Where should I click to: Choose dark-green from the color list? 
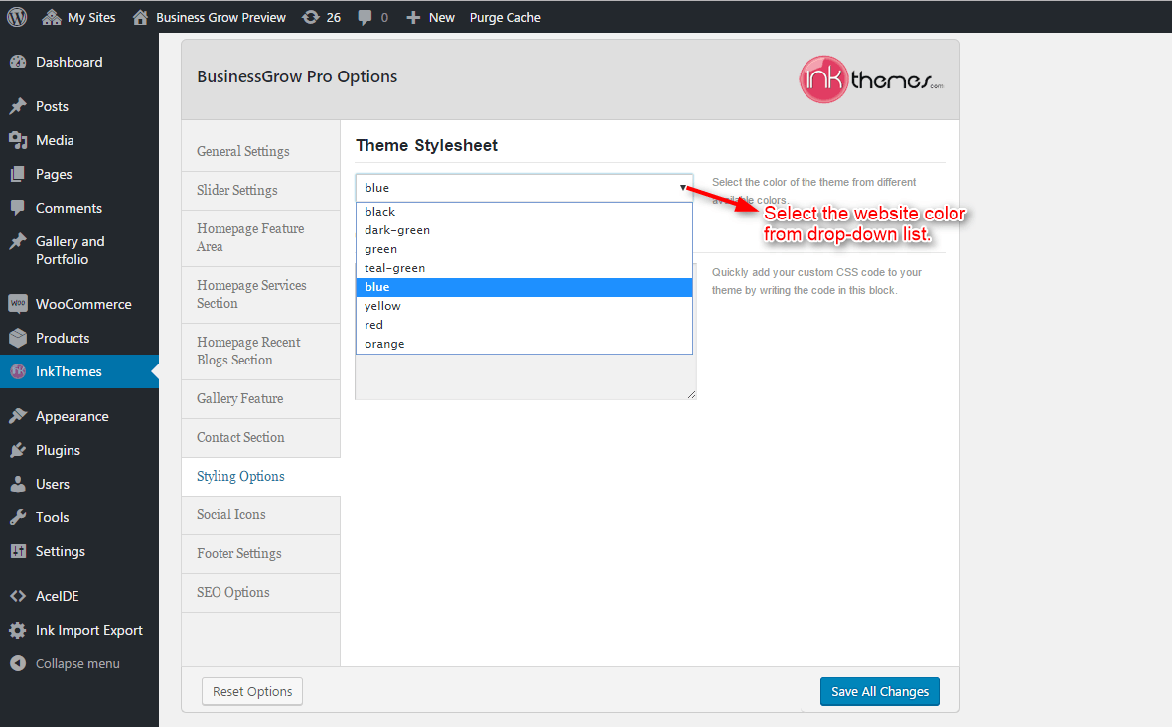pyautogui.click(x=524, y=230)
